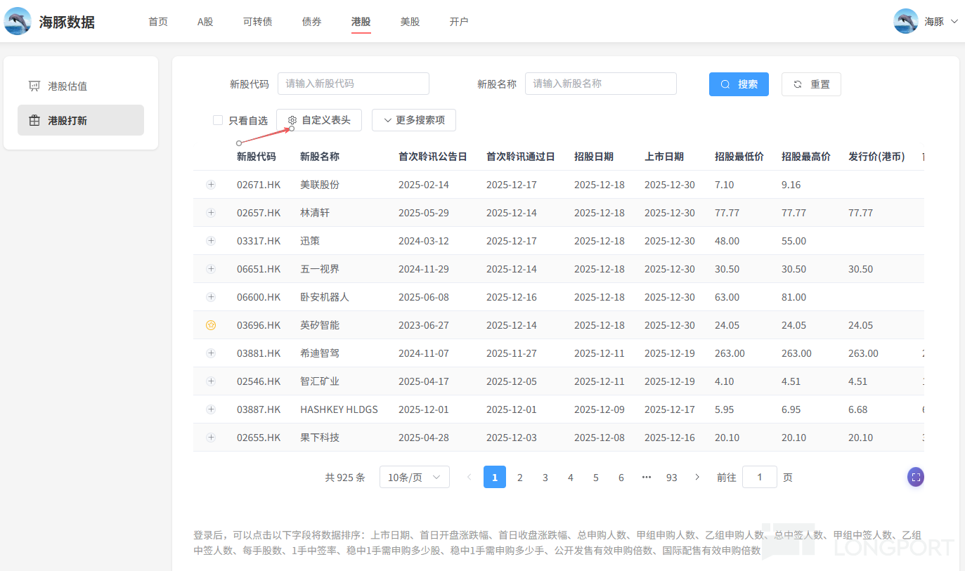
Task: Open the 债券 tab
Action: (x=312, y=22)
